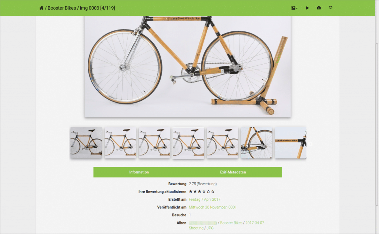379x234 pixels.
Task: Open Mittwoch 30 November link
Action: point(213,207)
